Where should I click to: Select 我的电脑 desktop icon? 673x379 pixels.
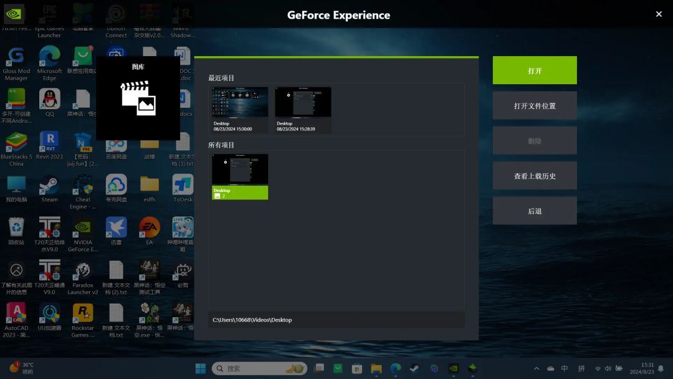(16, 188)
